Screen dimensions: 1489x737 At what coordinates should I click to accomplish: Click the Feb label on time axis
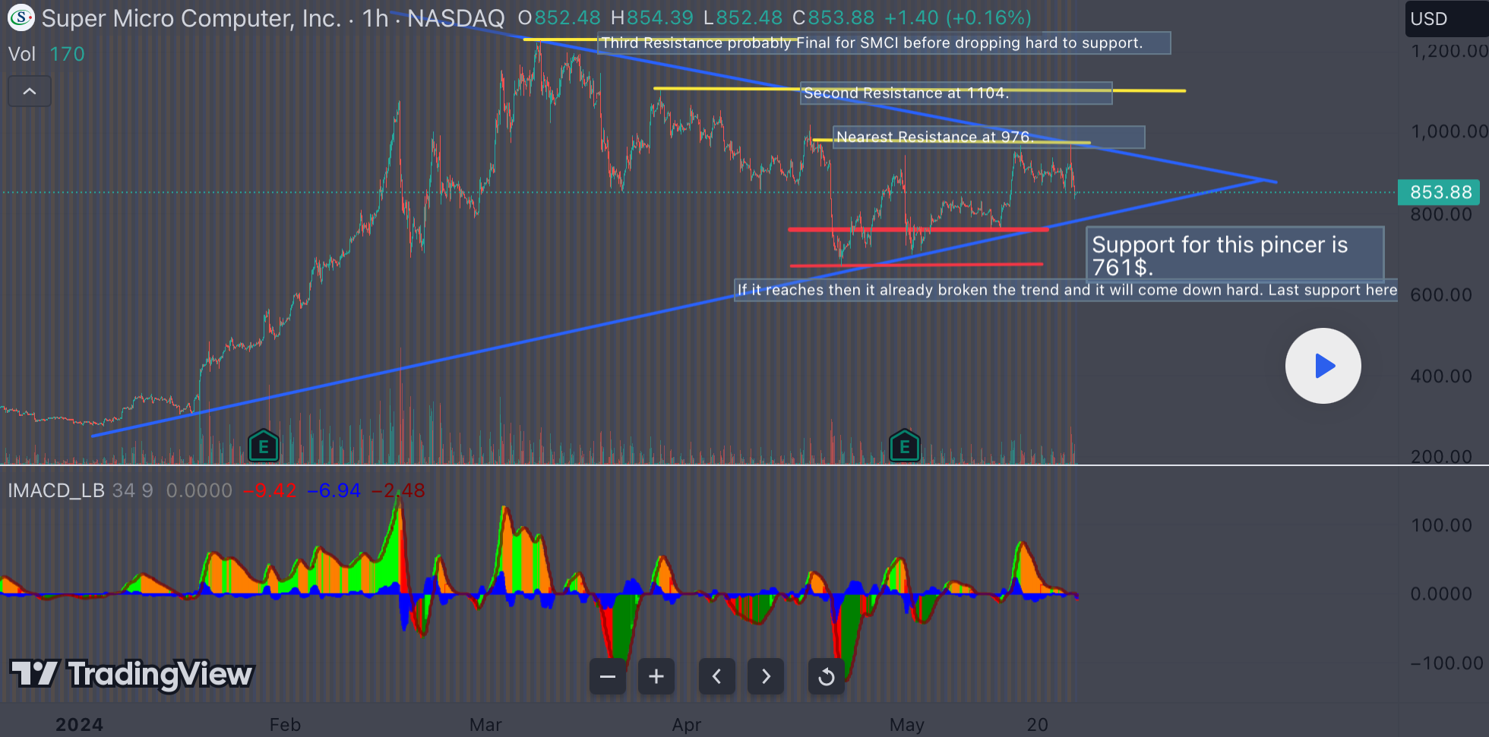pyautogui.click(x=285, y=725)
